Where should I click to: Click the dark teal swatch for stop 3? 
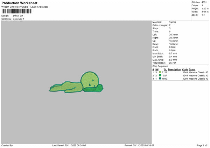click(x=160, y=79)
